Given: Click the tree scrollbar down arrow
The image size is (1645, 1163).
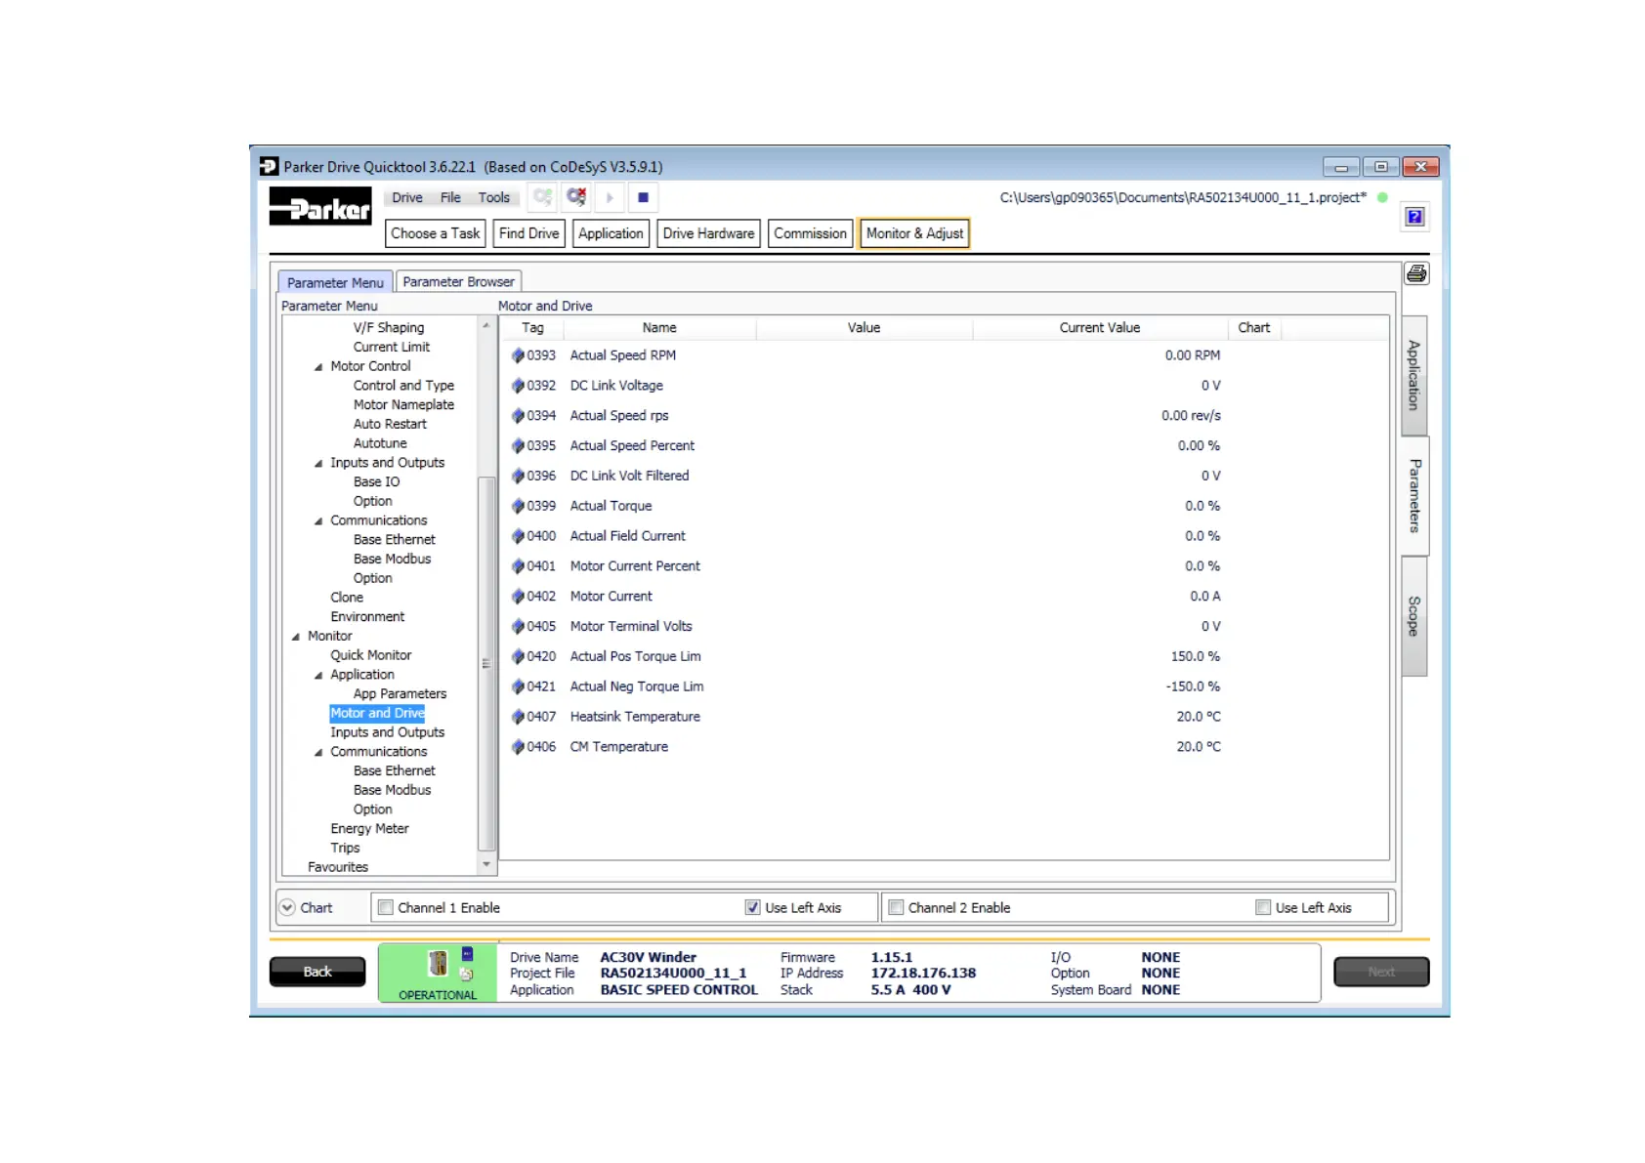Looking at the screenshot, I should click(x=486, y=865).
